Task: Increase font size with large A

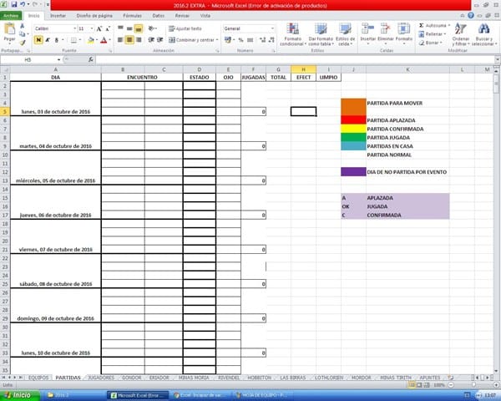Action: tap(99, 28)
